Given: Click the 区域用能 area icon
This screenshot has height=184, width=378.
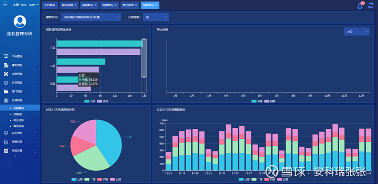Looking at the screenshot, I should [x=6, y=100].
